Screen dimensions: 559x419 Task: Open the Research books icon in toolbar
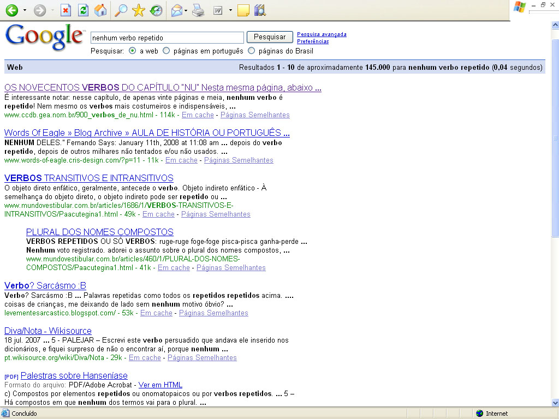(x=260, y=10)
